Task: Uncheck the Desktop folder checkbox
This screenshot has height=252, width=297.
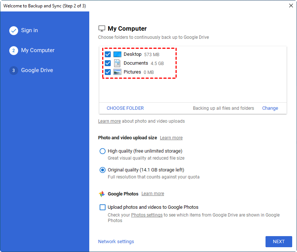Action: point(108,54)
